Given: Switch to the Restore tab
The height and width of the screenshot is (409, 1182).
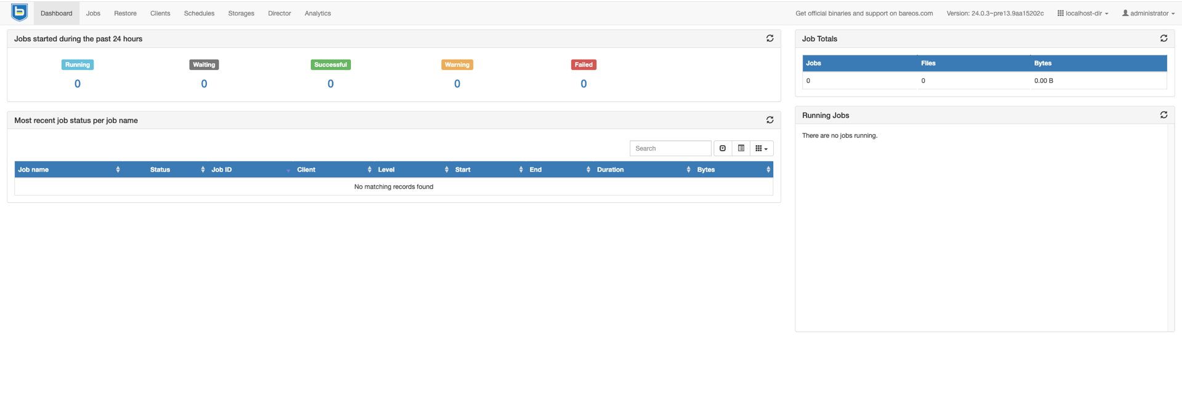Looking at the screenshot, I should click(125, 14).
